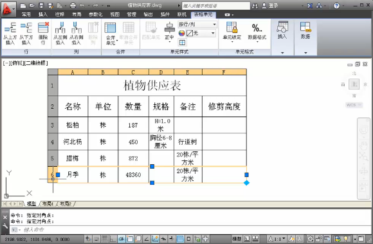Expand the Data (数据) panel arrow
Image resolution: width=373 pixels, height=244 pixels.
coord(305,53)
